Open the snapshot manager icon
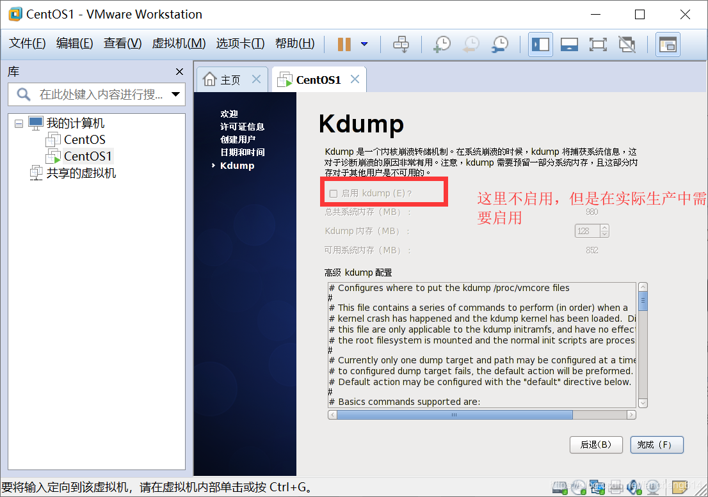This screenshot has height=497, width=708. pos(500,44)
